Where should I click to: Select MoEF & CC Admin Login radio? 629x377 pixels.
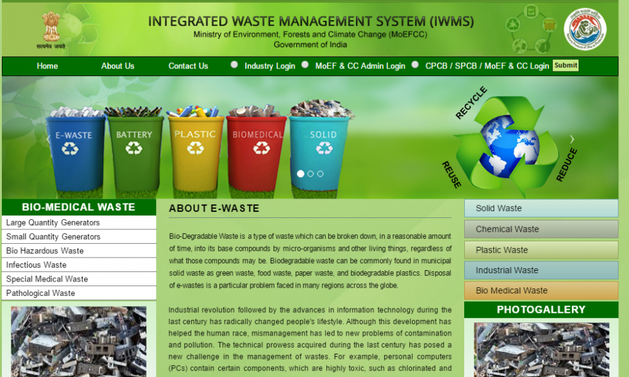click(305, 65)
